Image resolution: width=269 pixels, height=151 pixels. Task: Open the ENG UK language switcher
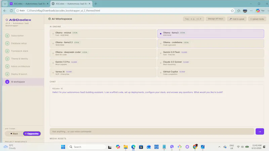(x=232, y=147)
